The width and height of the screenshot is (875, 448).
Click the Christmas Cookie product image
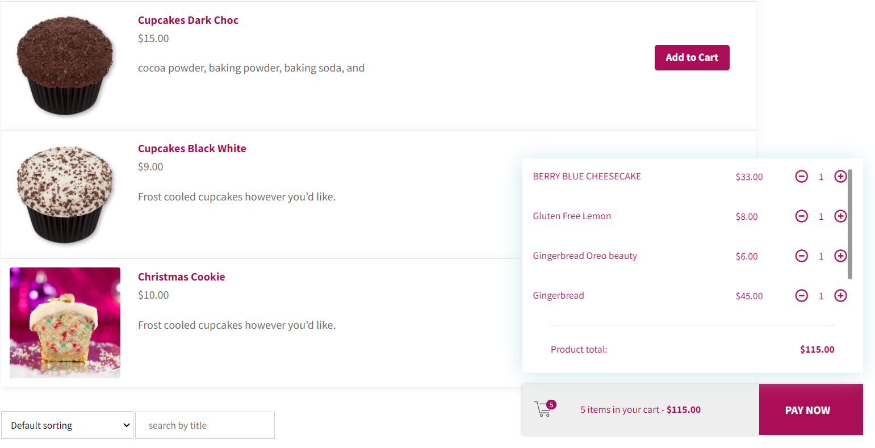pos(65,323)
